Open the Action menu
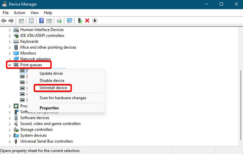This screenshot has width=243, height=154. click(x=19, y=12)
